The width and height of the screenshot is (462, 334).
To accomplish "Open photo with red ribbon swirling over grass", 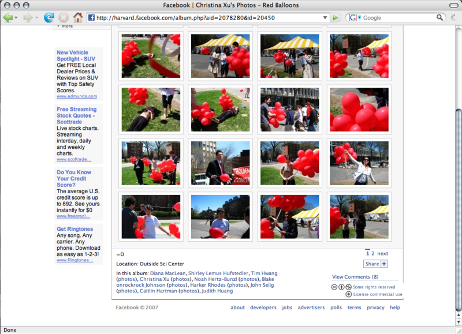I will pos(151,56).
